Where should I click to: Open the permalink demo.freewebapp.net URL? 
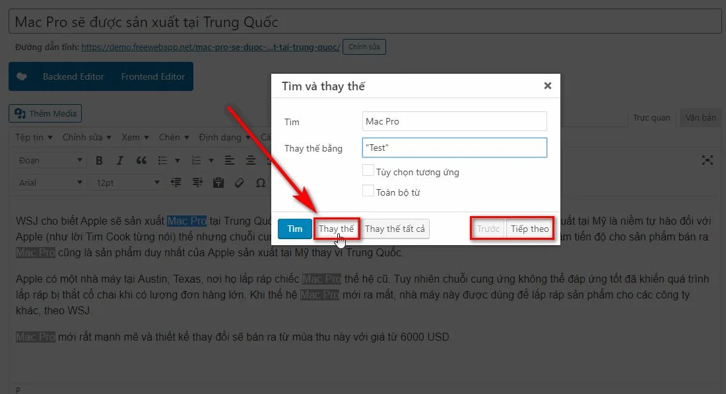[x=211, y=47]
